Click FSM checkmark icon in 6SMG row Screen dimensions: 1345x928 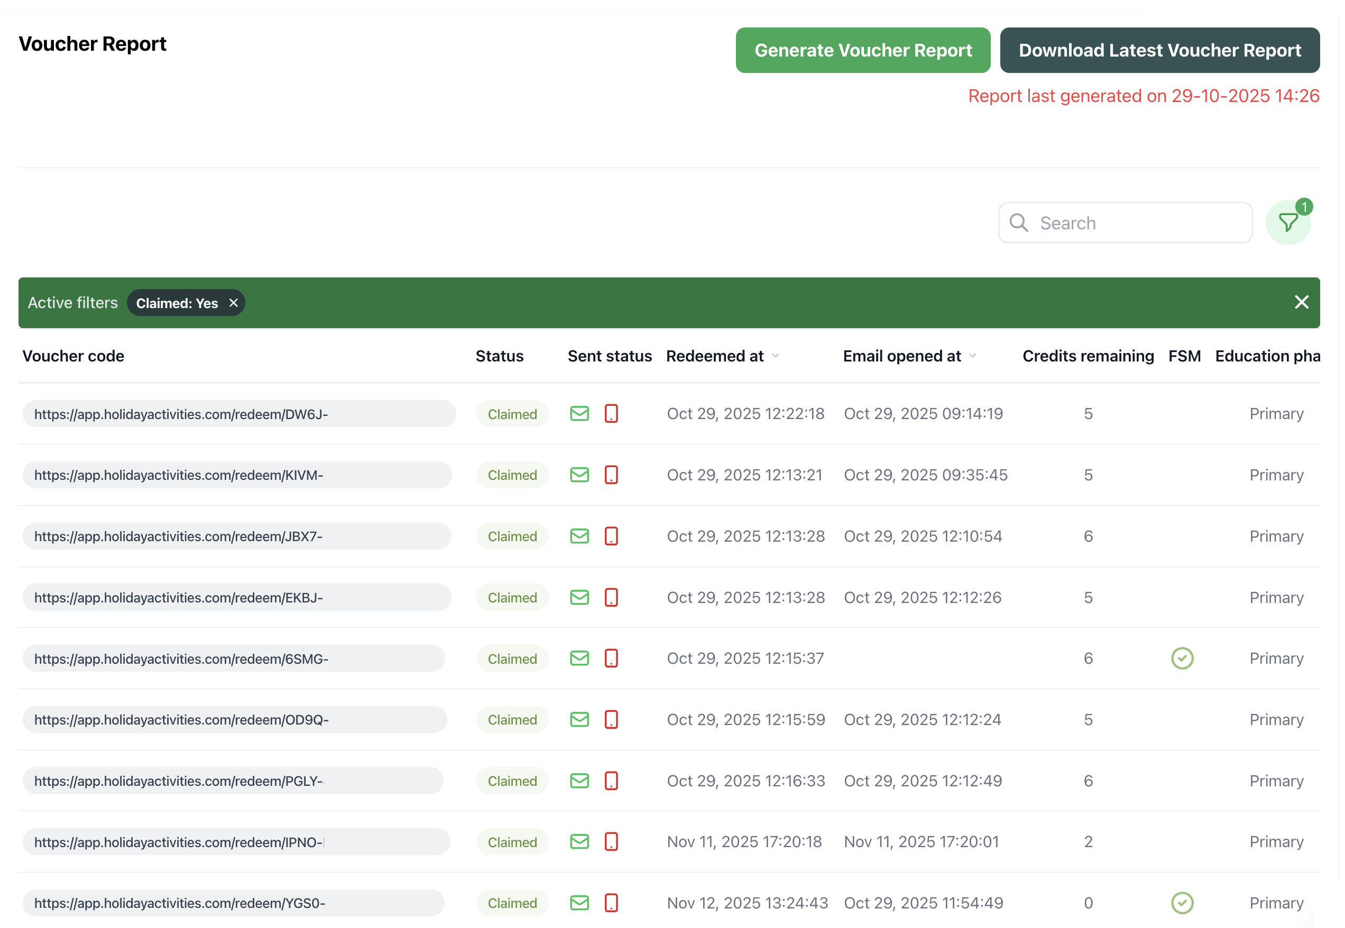point(1182,658)
